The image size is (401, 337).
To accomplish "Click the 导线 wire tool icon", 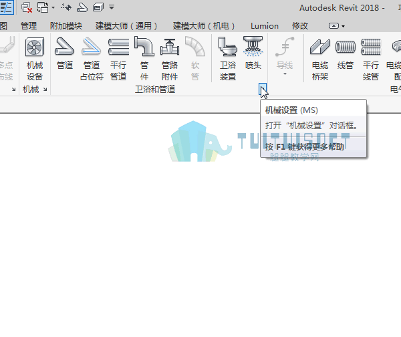I will tap(285, 47).
